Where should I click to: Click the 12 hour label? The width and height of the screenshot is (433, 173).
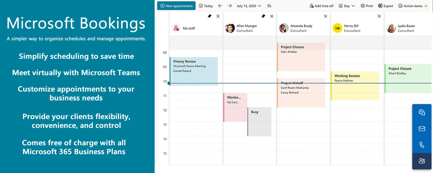165,110
